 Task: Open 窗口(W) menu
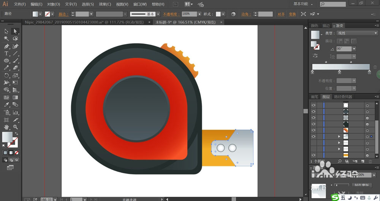click(140, 4)
